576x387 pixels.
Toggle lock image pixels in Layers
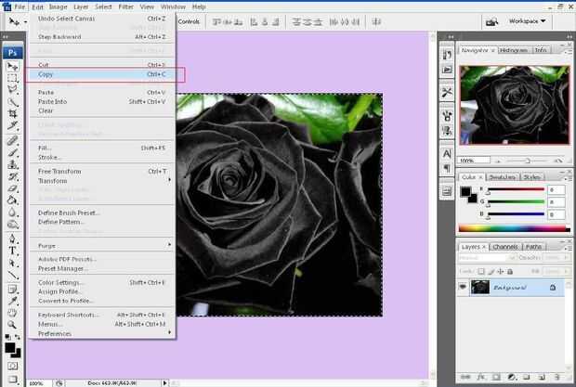(491, 271)
